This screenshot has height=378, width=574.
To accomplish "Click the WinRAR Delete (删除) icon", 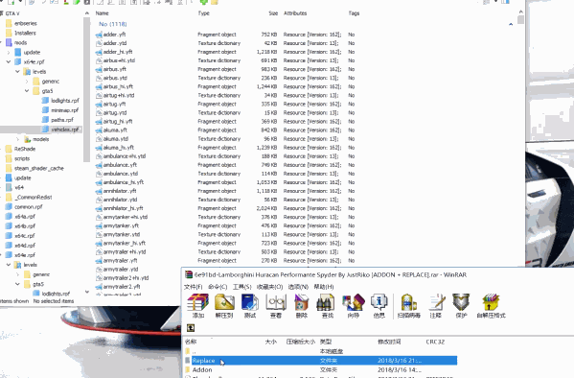I will tap(302, 306).
